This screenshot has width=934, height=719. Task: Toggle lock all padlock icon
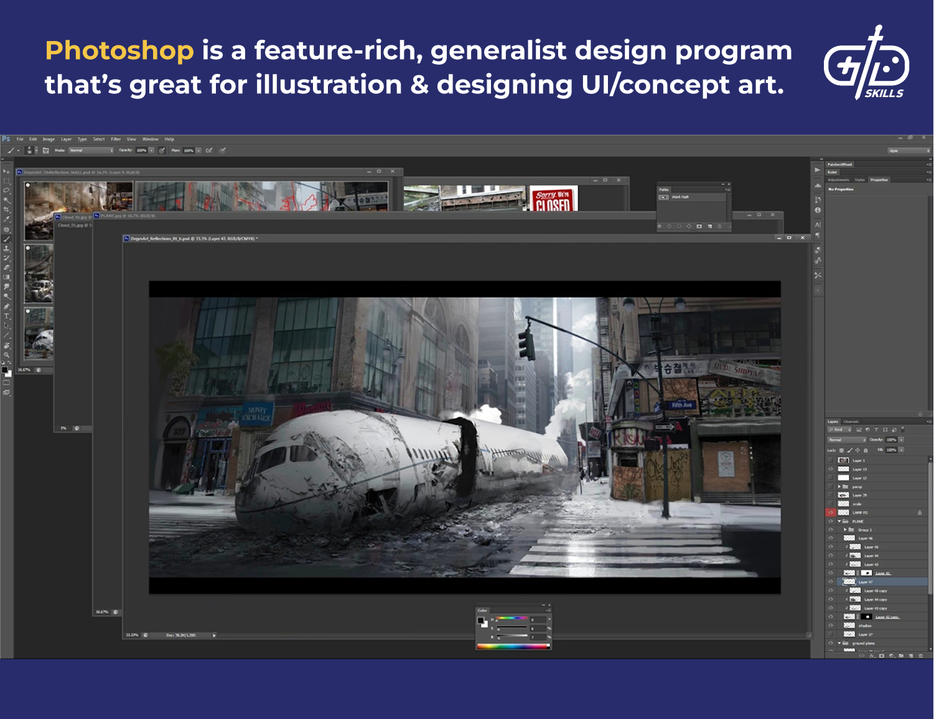click(x=866, y=450)
